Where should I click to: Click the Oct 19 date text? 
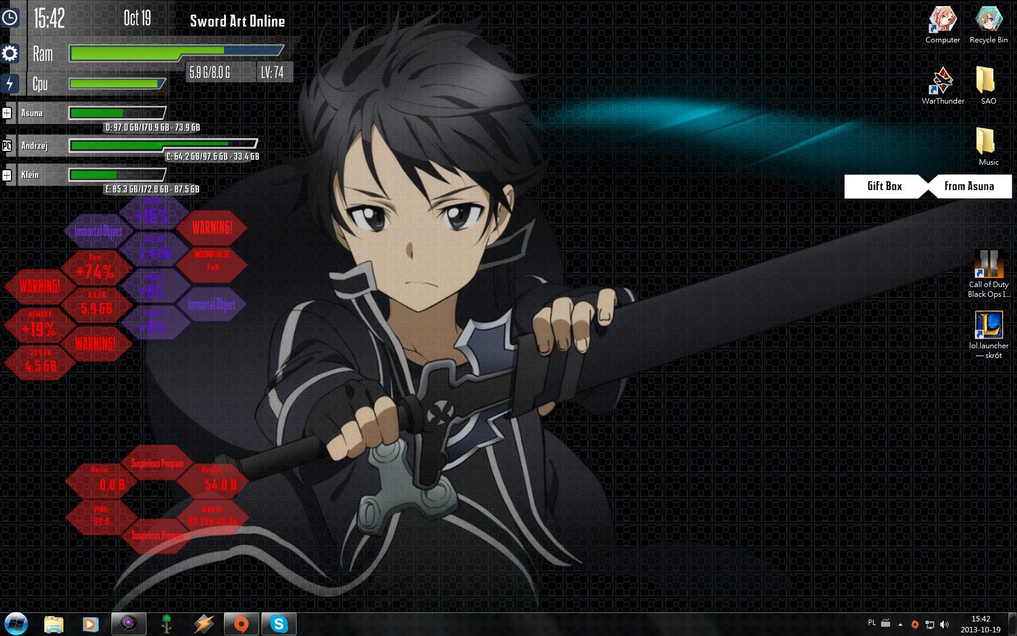coord(137,18)
